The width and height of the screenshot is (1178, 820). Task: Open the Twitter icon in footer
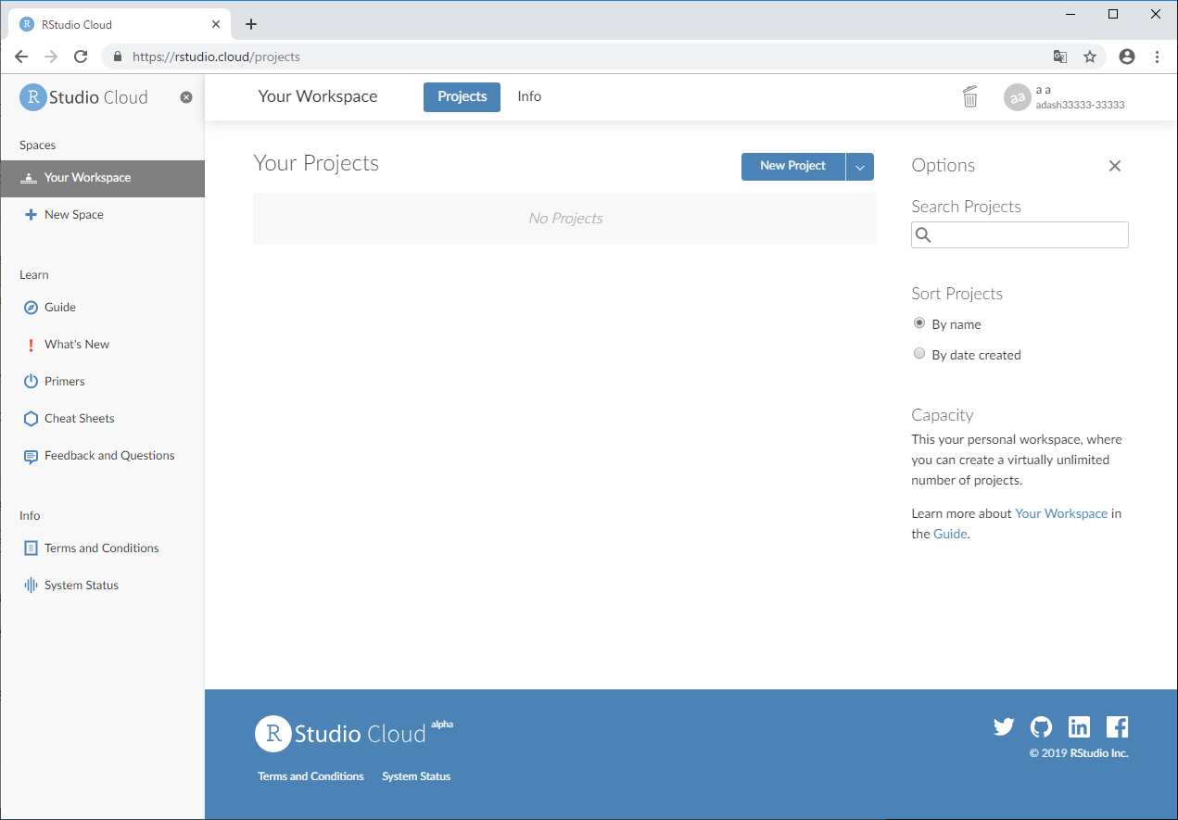(1004, 727)
